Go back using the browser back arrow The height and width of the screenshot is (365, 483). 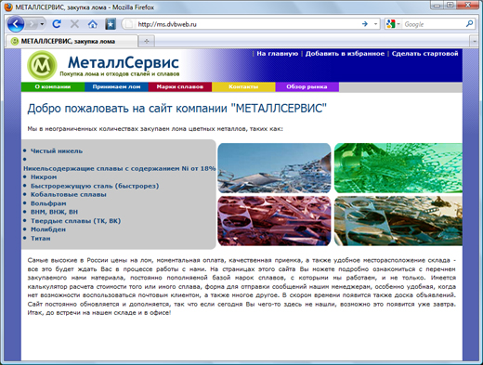(x=15, y=24)
